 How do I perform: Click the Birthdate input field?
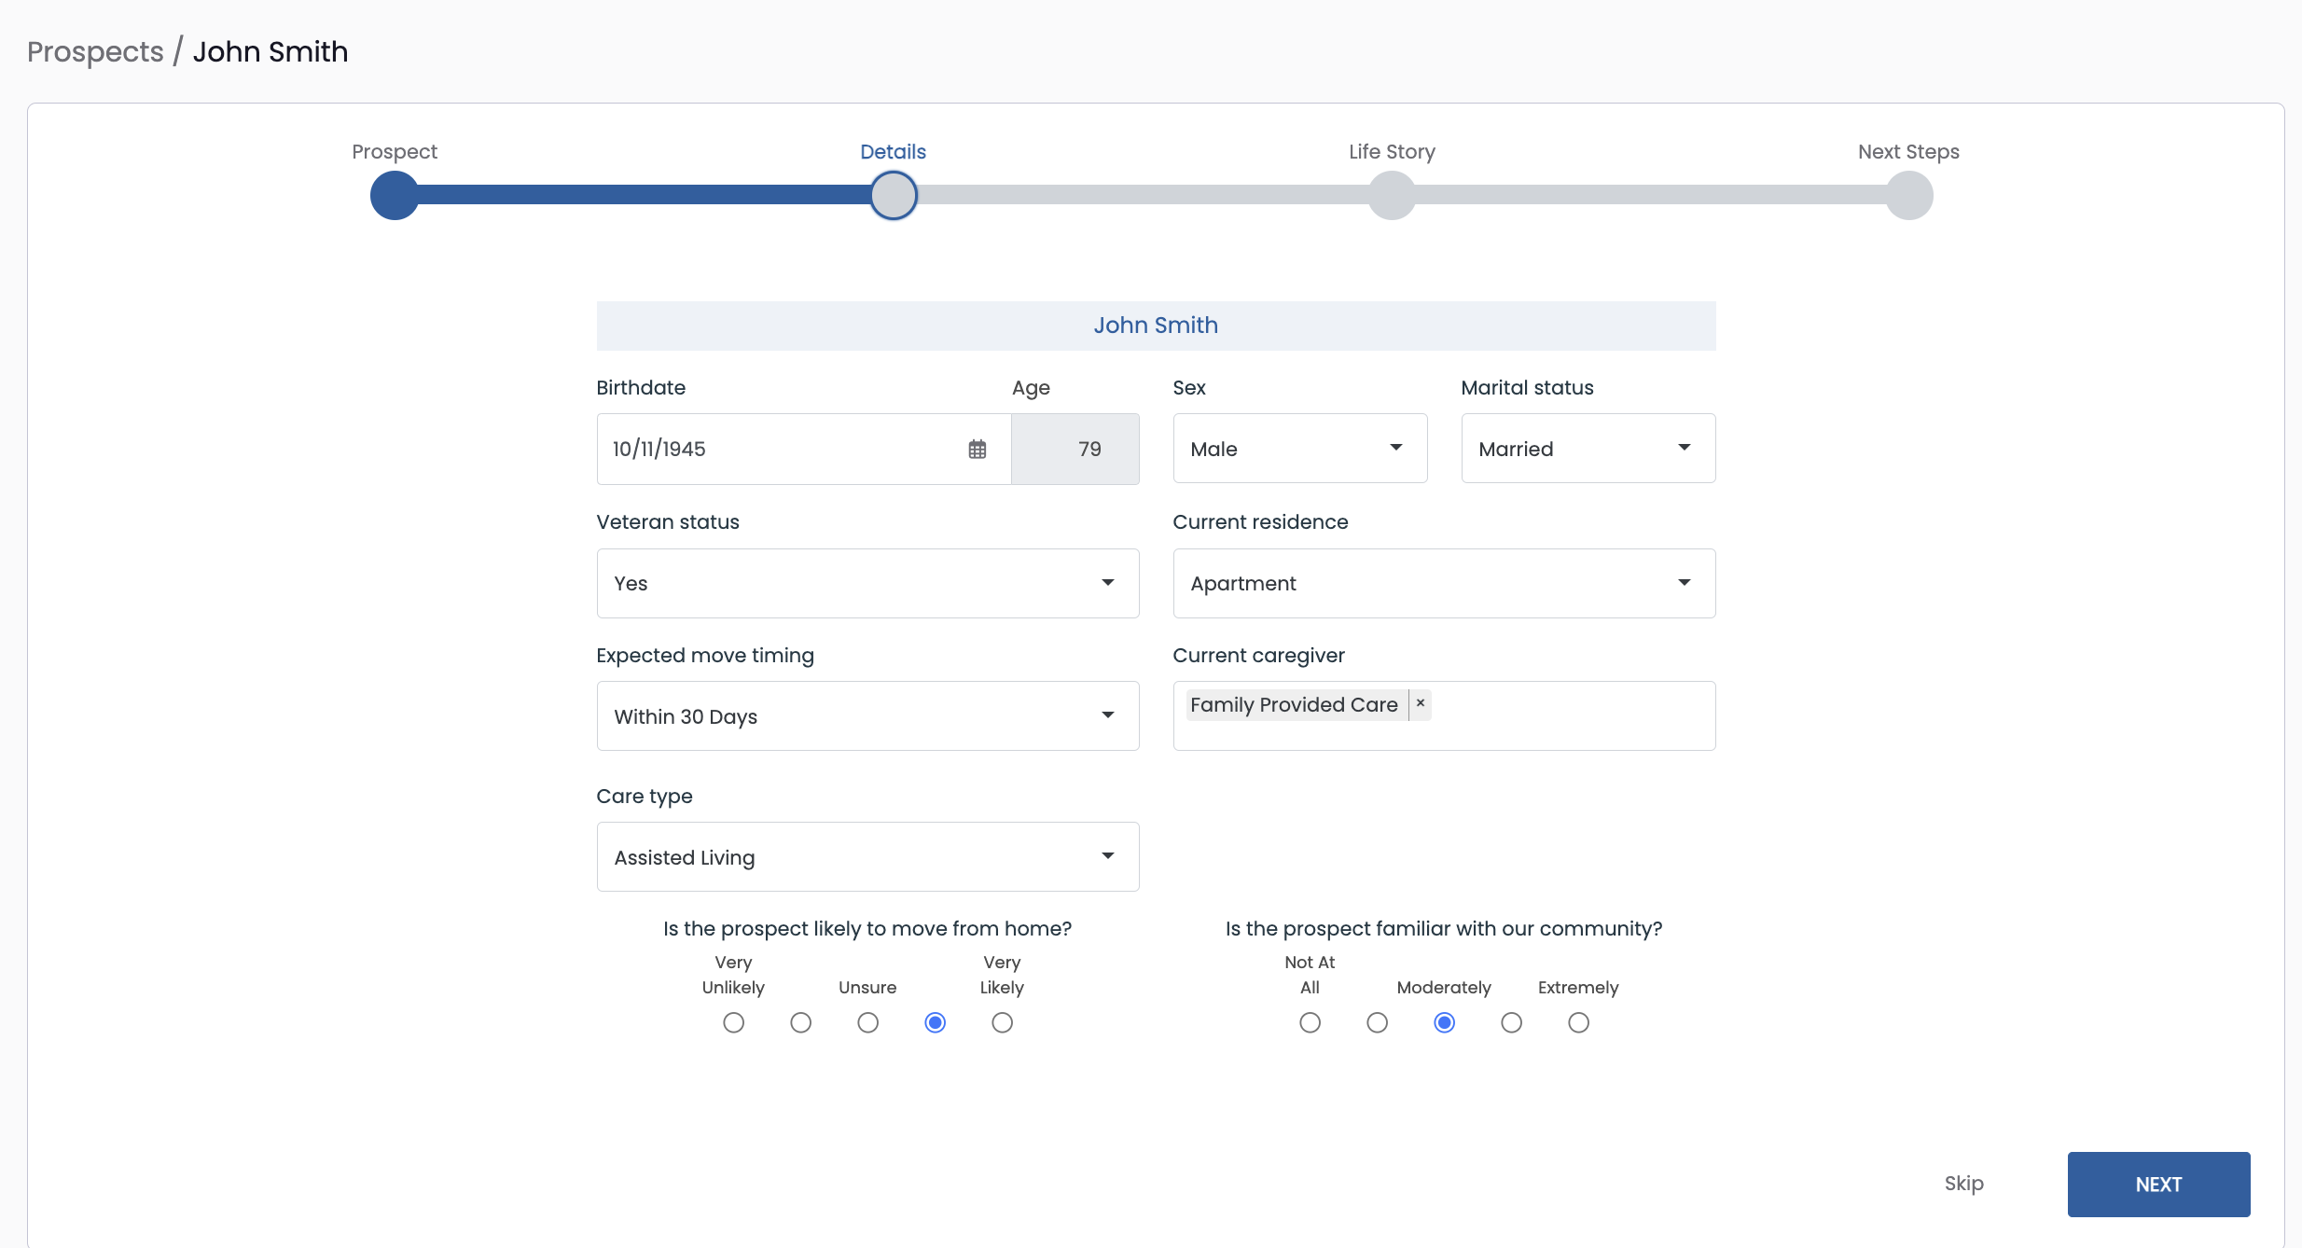pyautogui.click(x=804, y=450)
